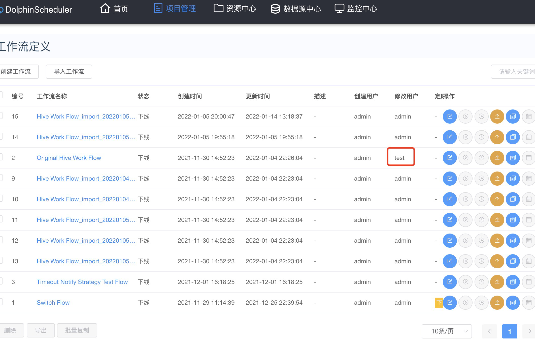
Task: Open Timeout Notify Strategy Test Flow link
Action: click(x=82, y=282)
